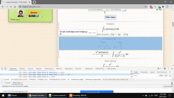This screenshot has width=174, height=98.
Task: Switch drawer to Console tab
Action: point(7,83)
